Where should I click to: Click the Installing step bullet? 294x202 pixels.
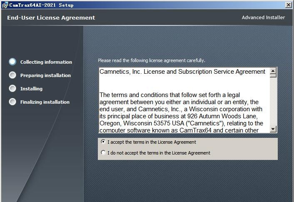click(12, 88)
